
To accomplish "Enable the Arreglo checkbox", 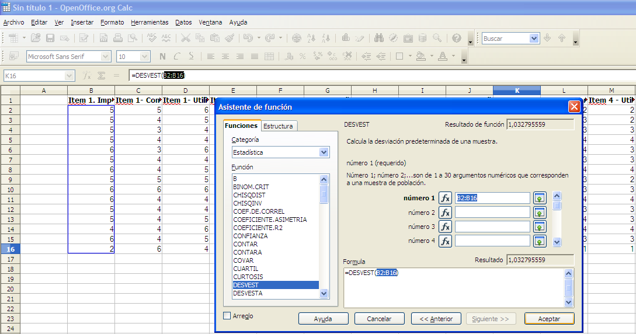I will tap(227, 316).
